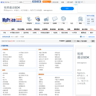Select the 移动存储 main navigation item

[53, 29]
